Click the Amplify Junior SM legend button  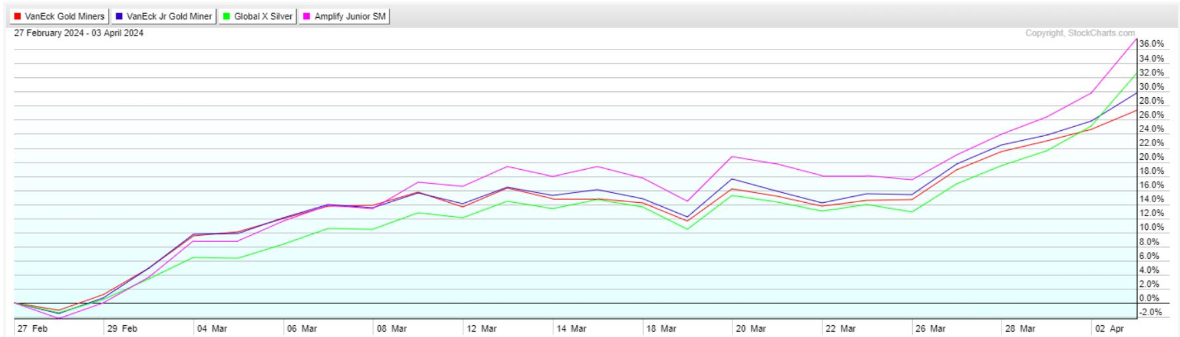[344, 17]
